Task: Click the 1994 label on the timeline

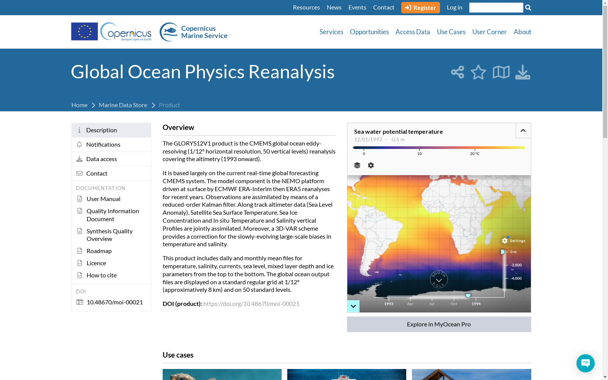Action: (x=476, y=304)
